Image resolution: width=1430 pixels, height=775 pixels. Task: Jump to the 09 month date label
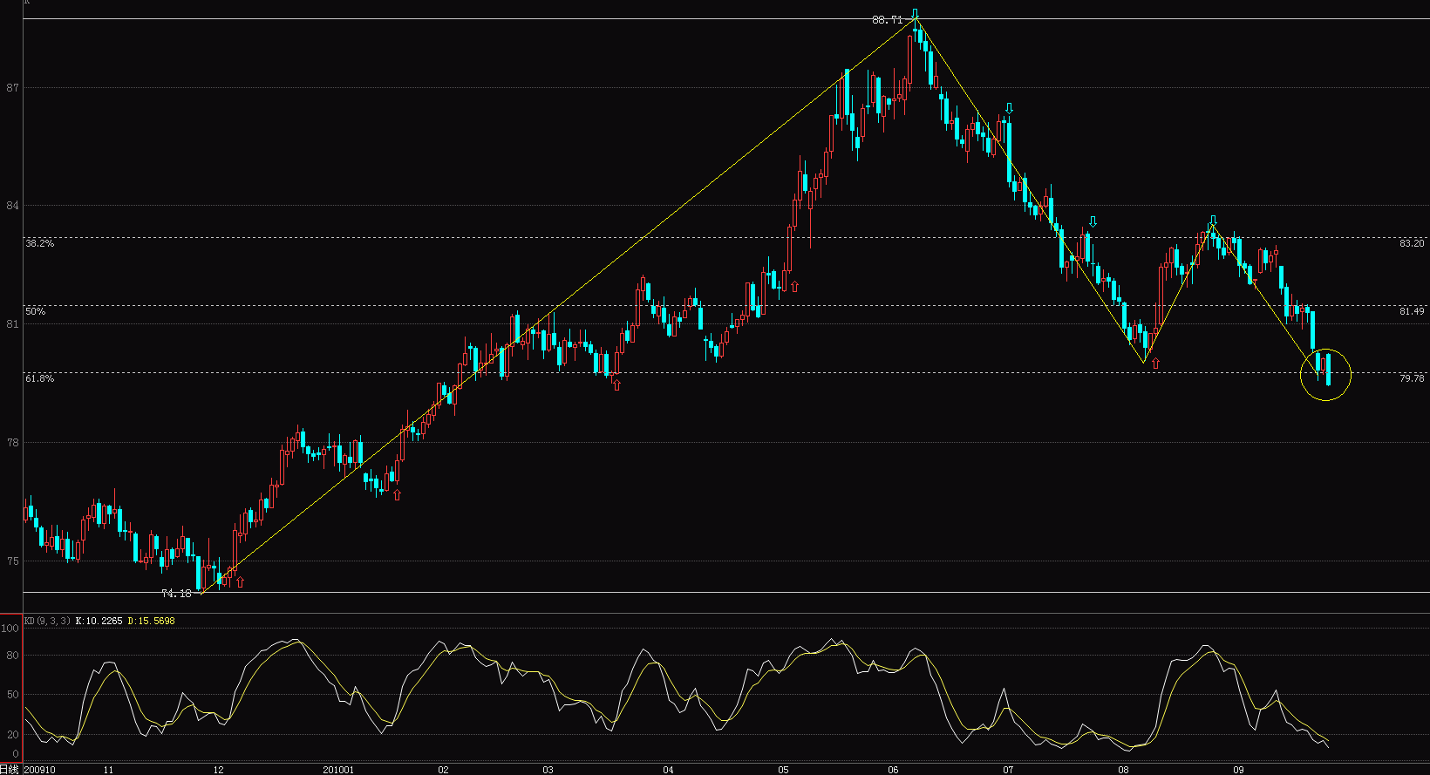(1238, 770)
